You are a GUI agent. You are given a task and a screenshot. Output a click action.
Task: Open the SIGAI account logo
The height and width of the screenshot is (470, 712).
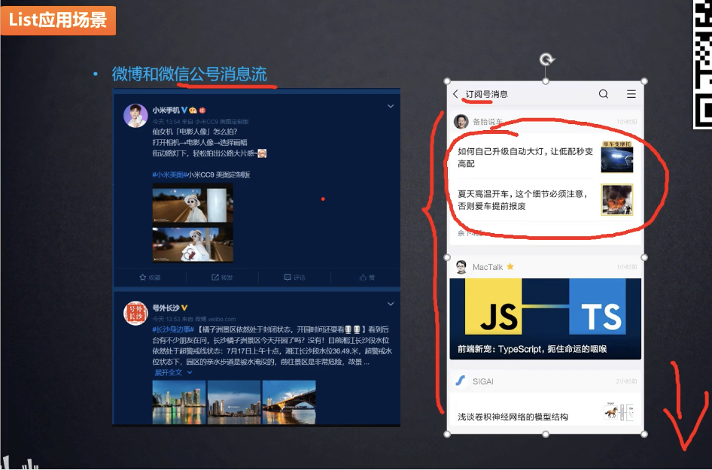[x=461, y=381]
